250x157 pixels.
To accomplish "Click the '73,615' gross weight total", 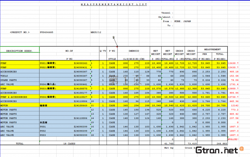I will click(192, 144).
